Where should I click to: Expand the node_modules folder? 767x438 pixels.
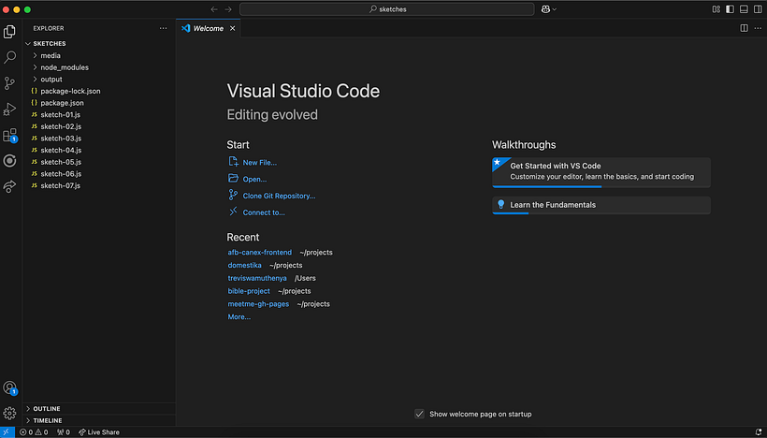pyautogui.click(x=100, y=67)
